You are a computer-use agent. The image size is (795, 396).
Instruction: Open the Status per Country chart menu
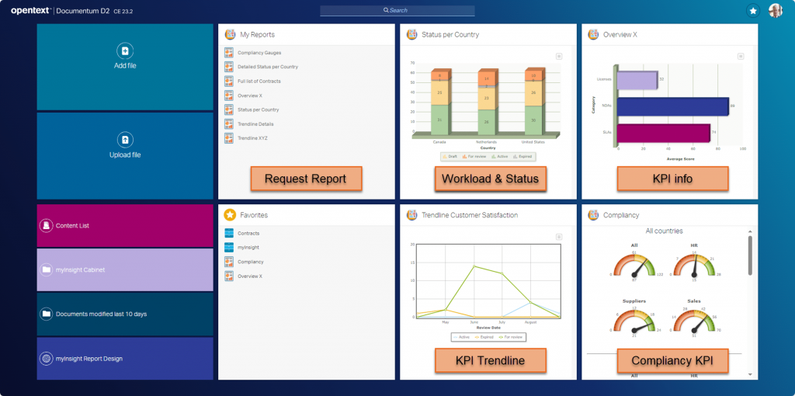[x=559, y=56]
